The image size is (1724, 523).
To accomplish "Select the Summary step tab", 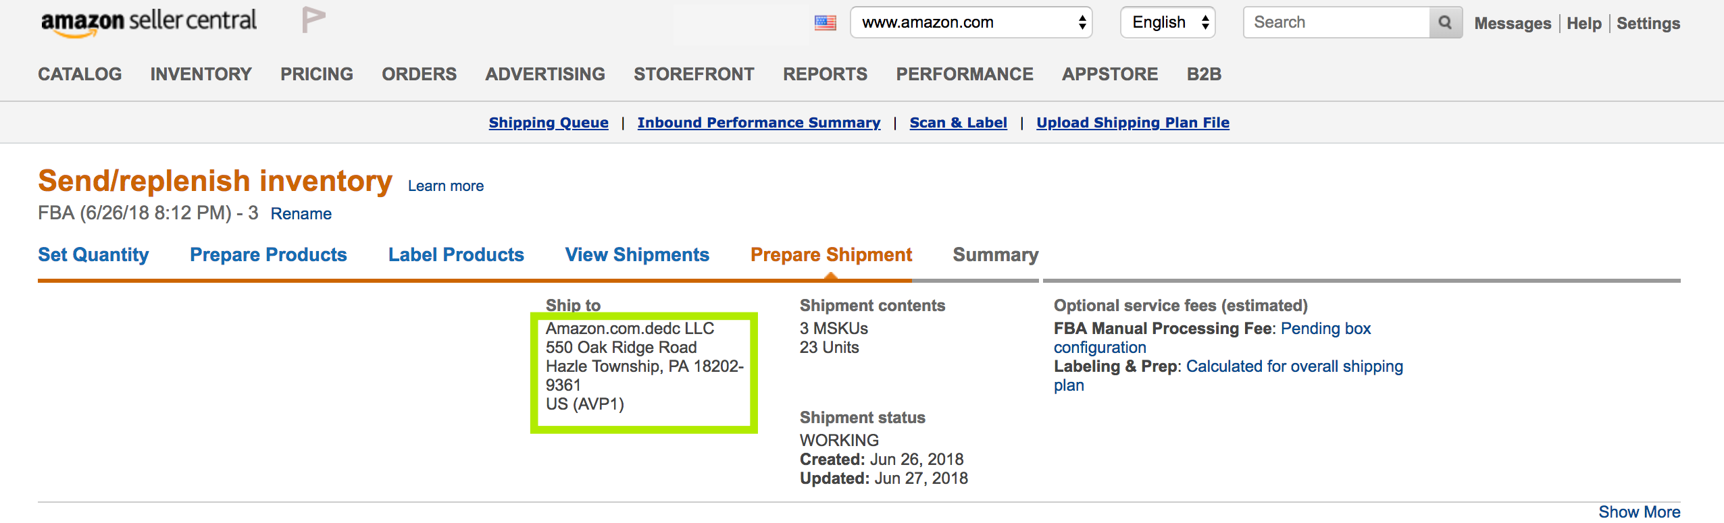I will (x=996, y=255).
